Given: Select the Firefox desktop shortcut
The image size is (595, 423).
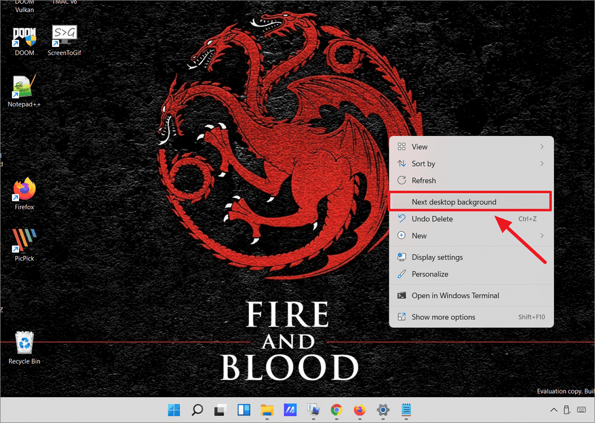Looking at the screenshot, I should (24, 194).
